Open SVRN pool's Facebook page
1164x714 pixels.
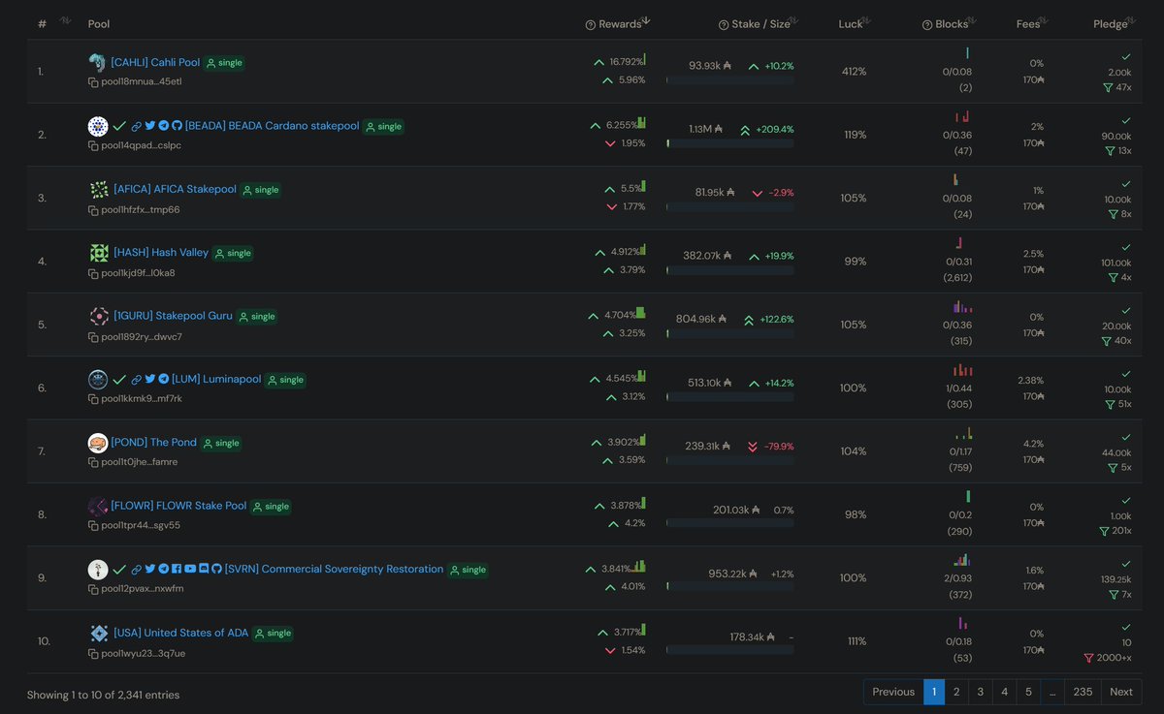click(x=177, y=569)
